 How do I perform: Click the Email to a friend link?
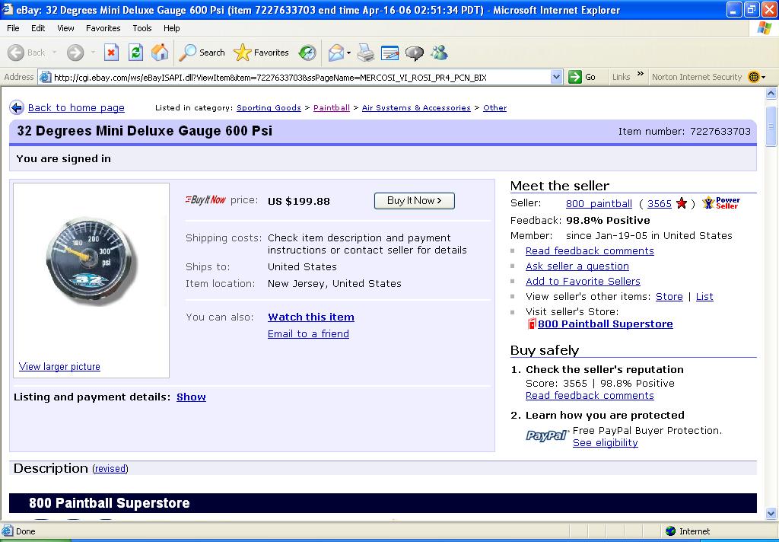(309, 333)
